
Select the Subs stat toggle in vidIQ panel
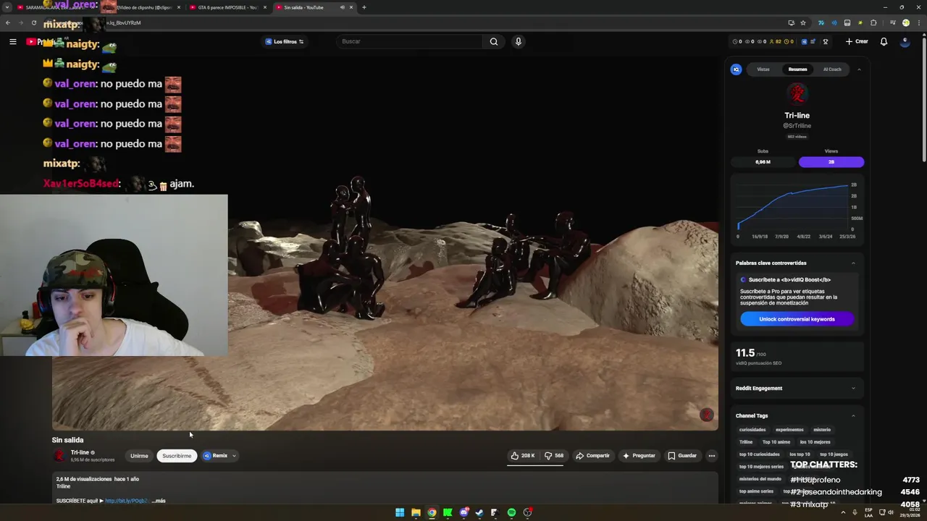click(x=763, y=162)
